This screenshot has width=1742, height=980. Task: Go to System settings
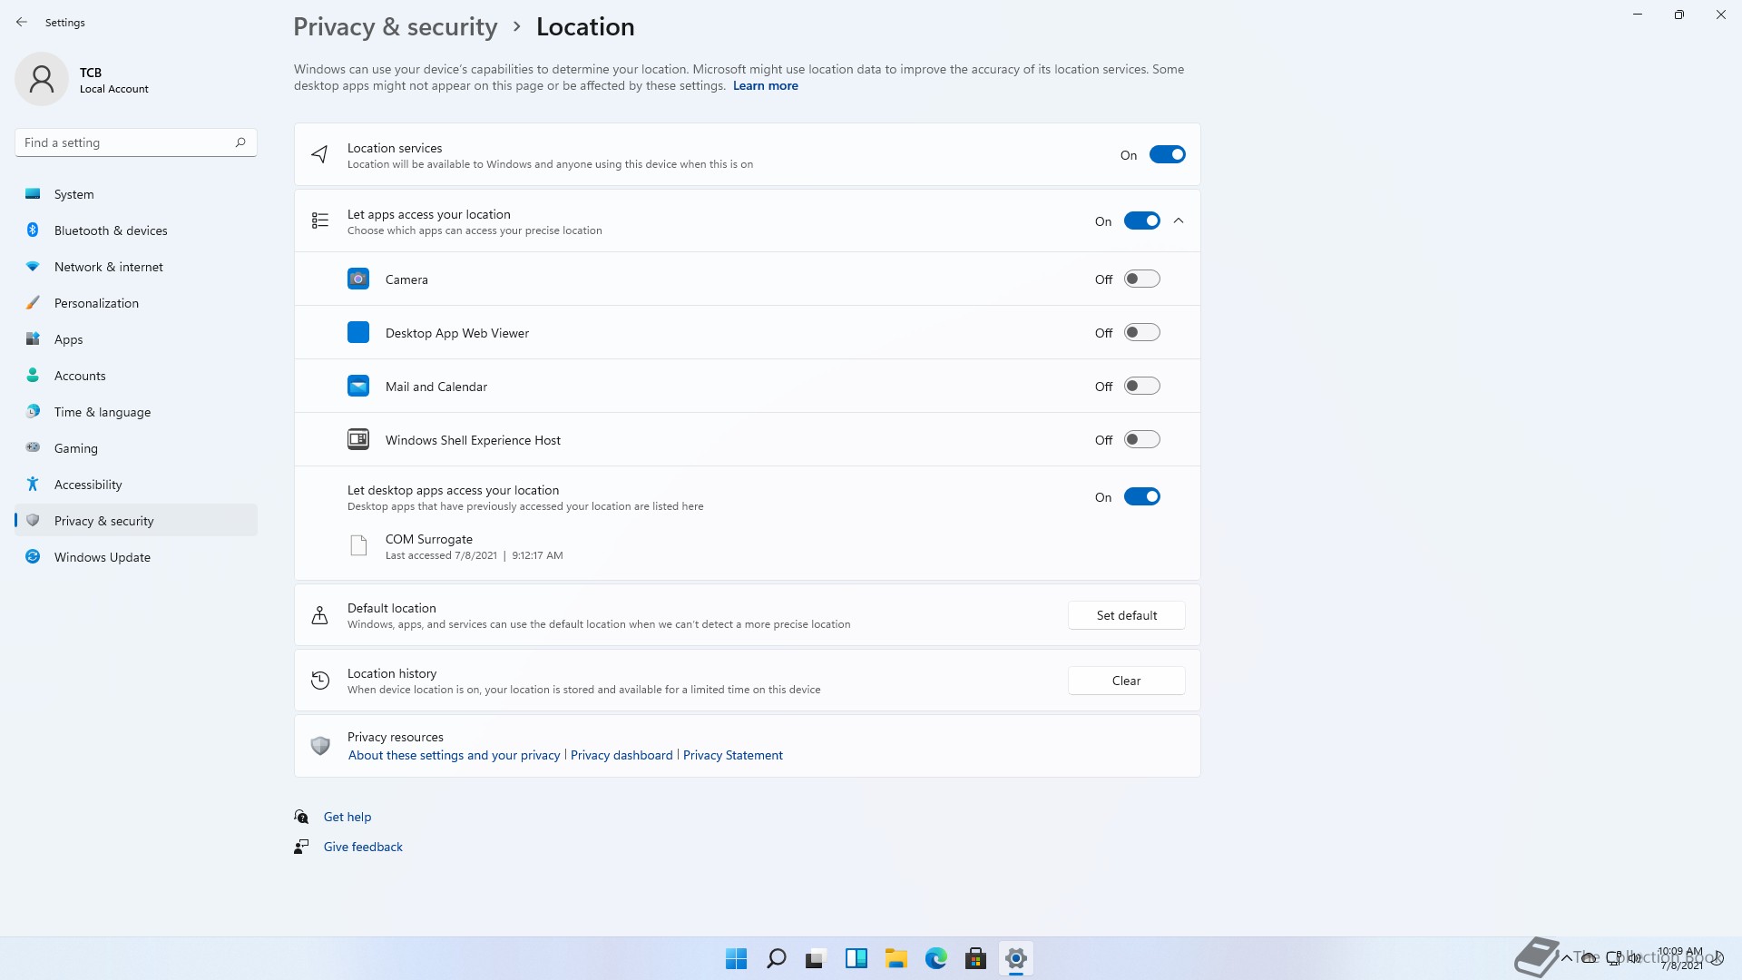(x=136, y=193)
